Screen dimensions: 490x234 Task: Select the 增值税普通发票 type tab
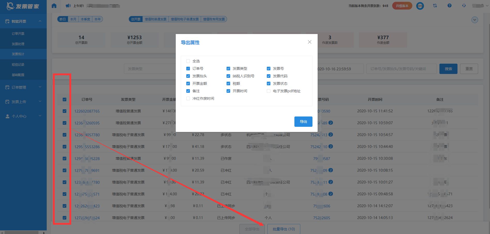click(x=156, y=19)
